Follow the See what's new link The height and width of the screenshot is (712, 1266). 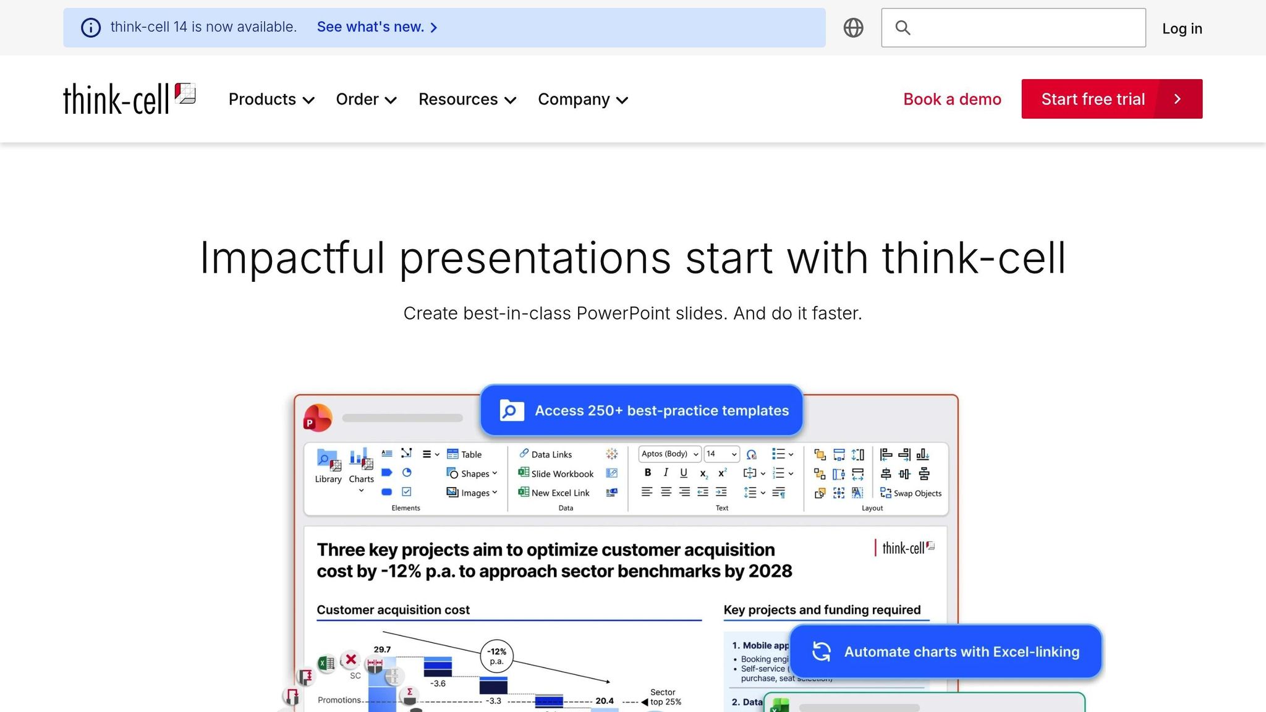click(x=376, y=27)
